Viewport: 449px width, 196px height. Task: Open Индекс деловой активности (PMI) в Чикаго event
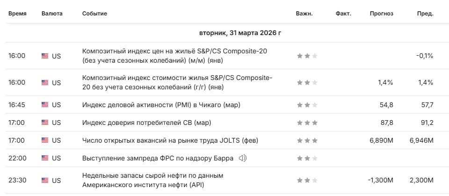pos(161,105)
